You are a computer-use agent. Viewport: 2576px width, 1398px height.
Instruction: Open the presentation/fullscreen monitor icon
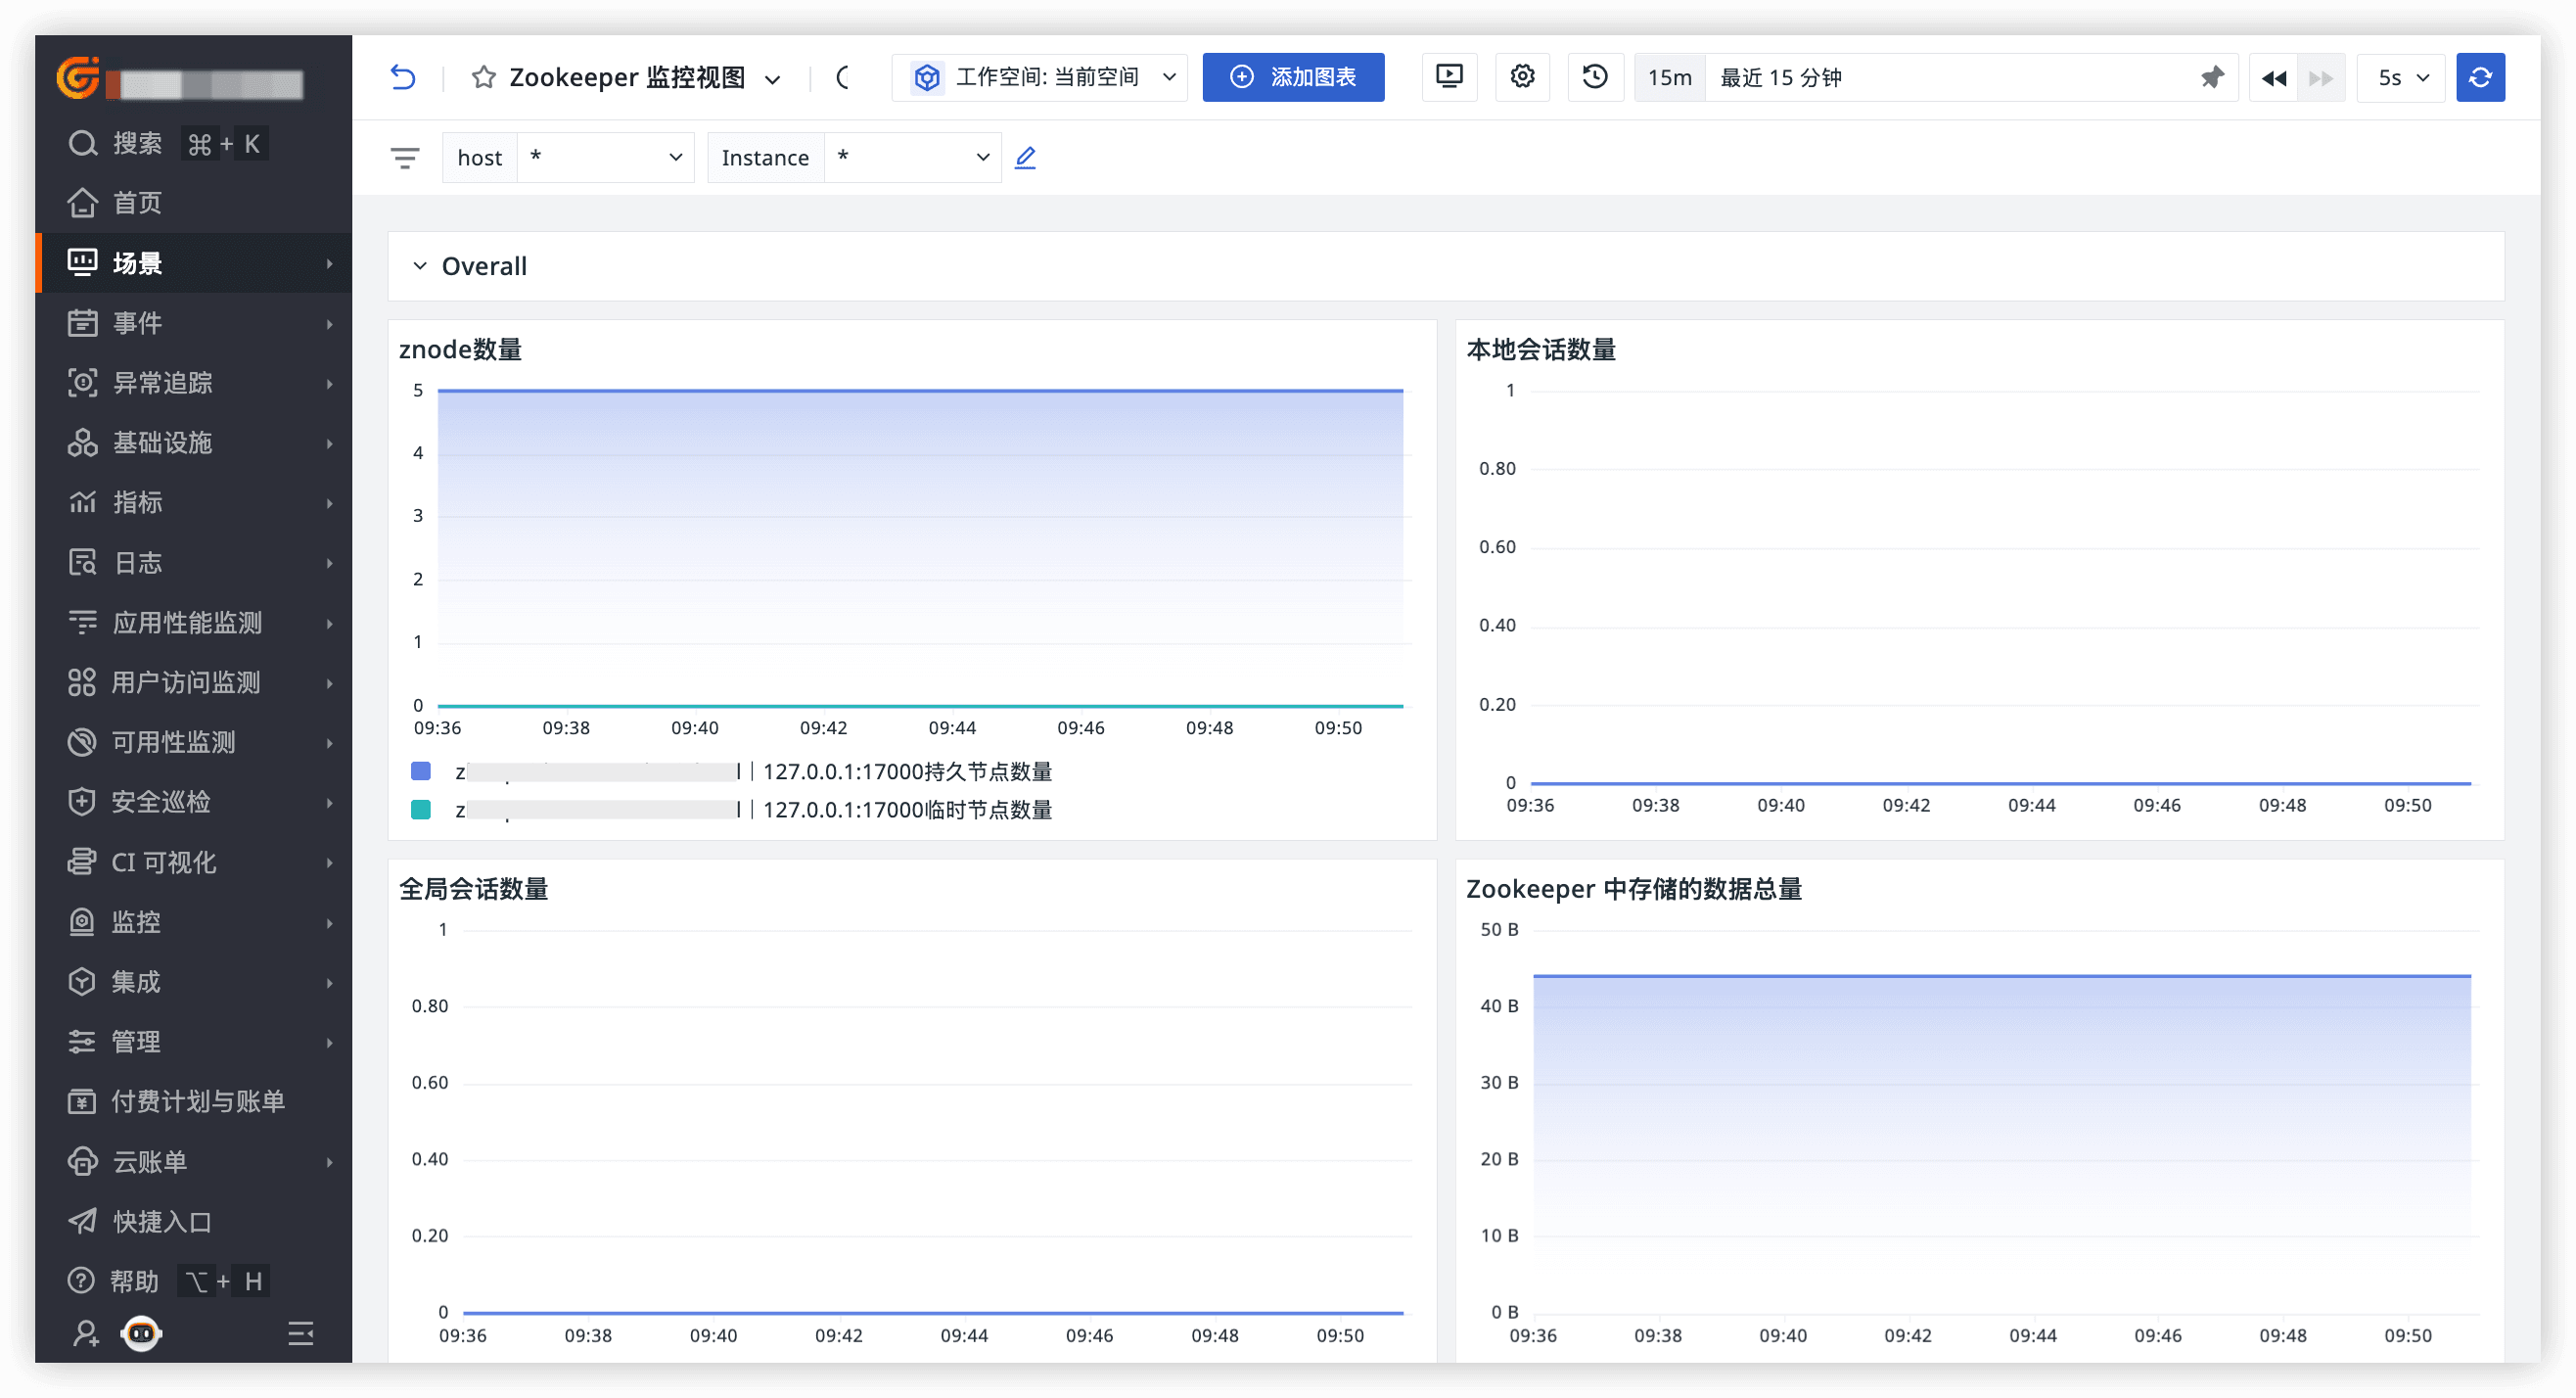(x=1449, y=77)
